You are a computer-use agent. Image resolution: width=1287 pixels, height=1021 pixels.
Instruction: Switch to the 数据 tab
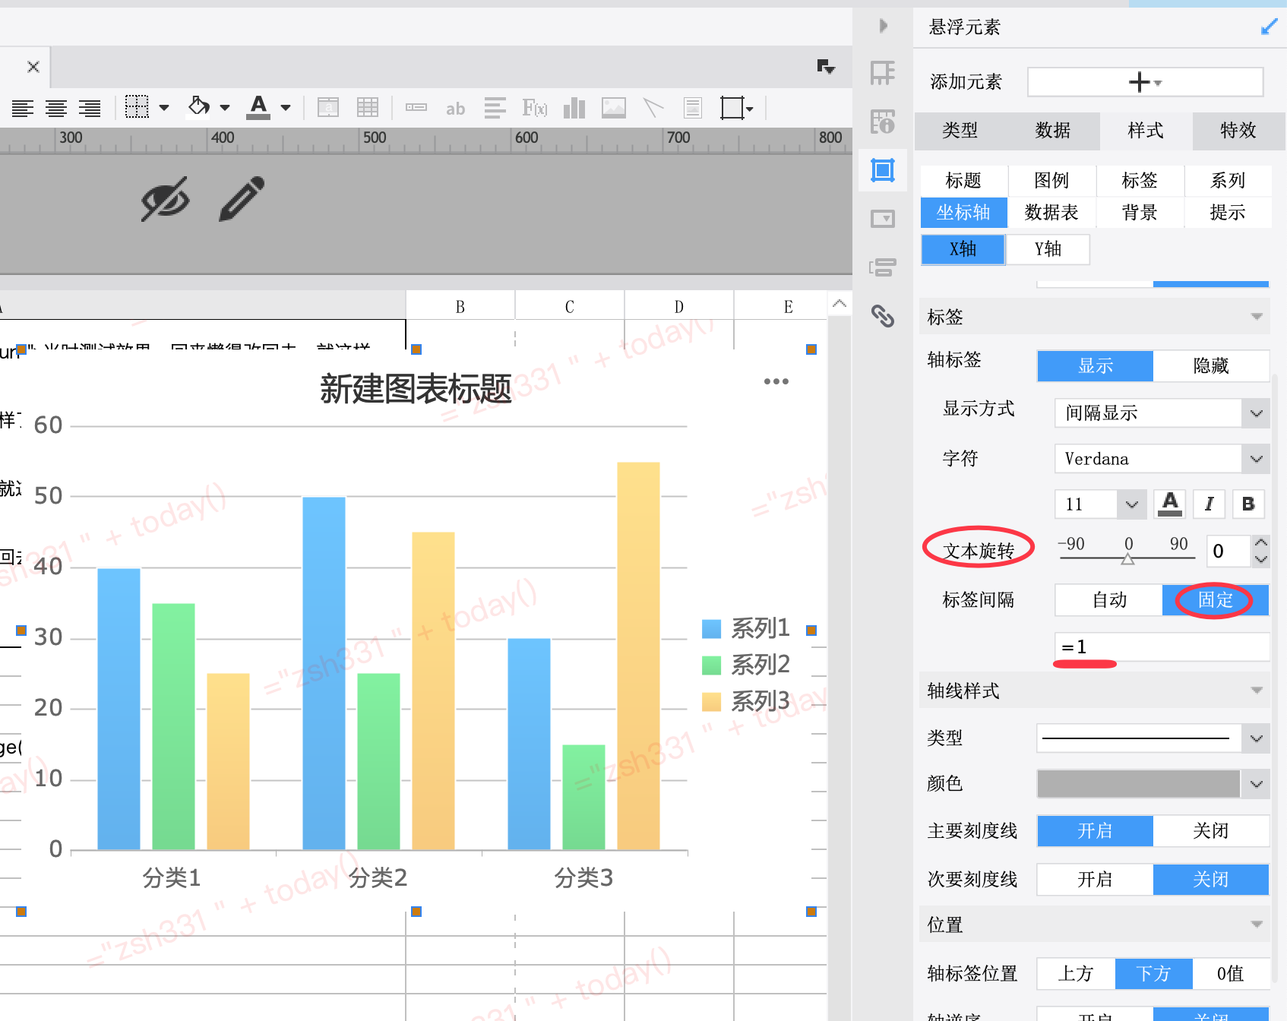(1053, 131)
